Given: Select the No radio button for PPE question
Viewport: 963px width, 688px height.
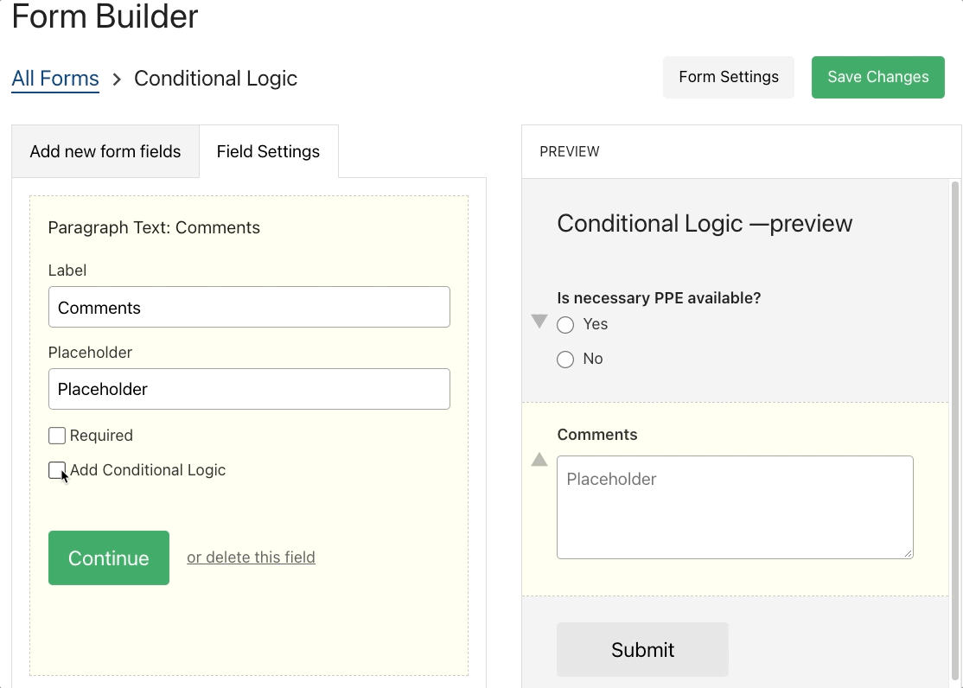Looking at the screenshot, I should coord(565,359).
